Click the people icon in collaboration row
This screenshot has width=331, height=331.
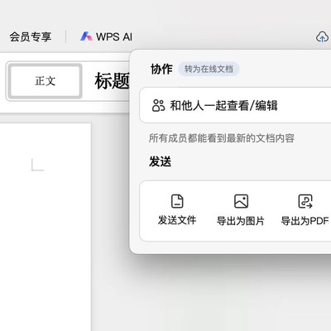(x=158, y=105)
